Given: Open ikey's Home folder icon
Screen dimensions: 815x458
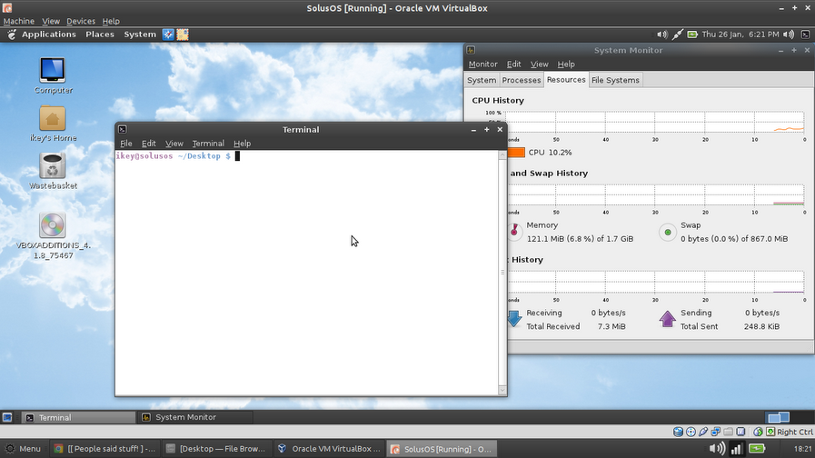Looking at the screenshot, I should (53, 118).
